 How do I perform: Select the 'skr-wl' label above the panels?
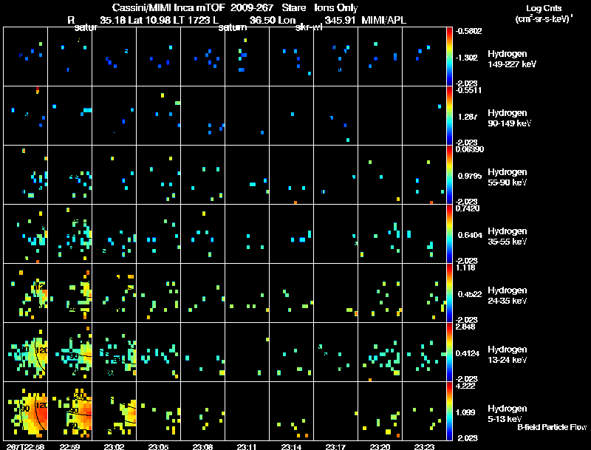[309, 28]
